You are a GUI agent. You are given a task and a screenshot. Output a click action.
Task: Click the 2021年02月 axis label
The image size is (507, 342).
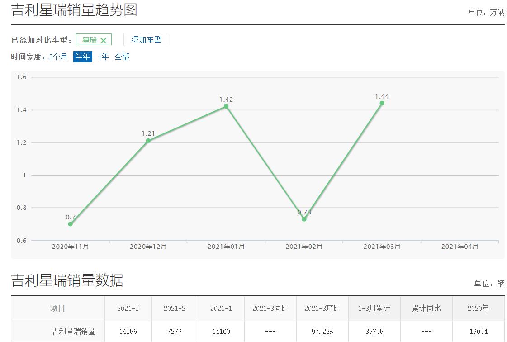(304, 247)
